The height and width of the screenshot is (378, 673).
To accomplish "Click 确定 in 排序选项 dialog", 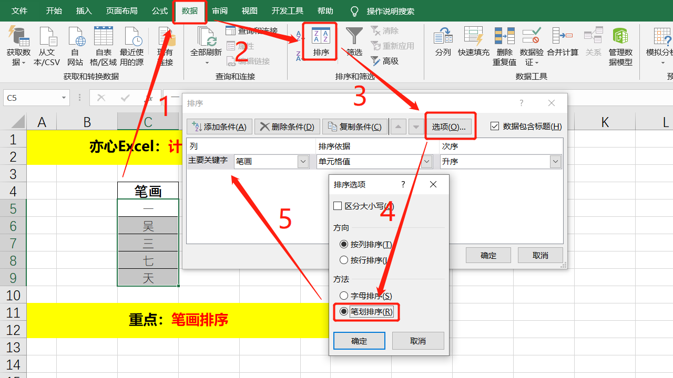I will tap(359, 341).
